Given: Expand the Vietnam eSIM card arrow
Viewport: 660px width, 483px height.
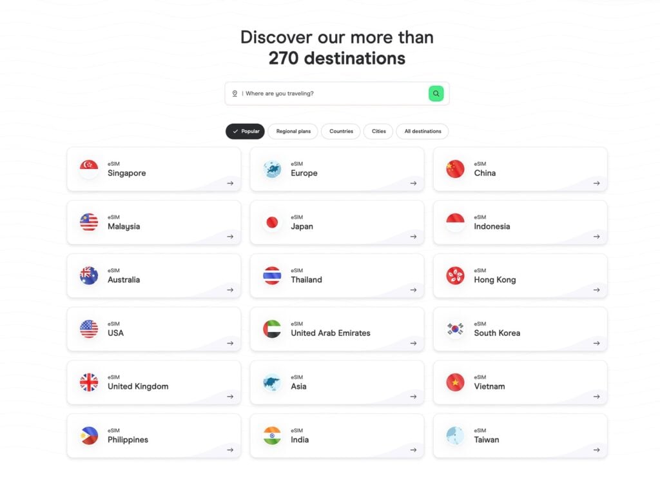Looking at the screenshot, I should (x=595, y=396).
